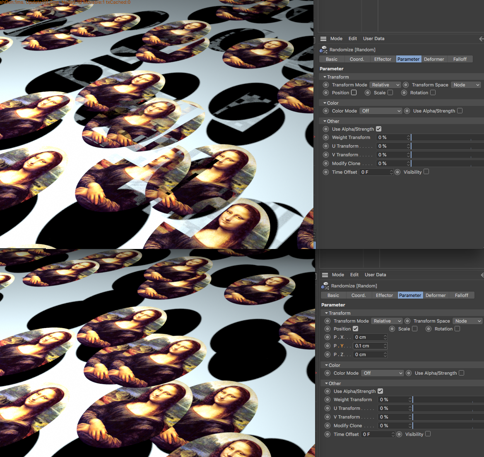Image resolution: width=484 pixels, height=457 pixels.
Task: Click keyframe dot beside Color Mode, upper panel
Action: point(326,111)
